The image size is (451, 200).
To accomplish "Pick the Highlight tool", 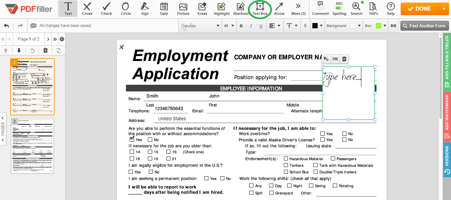I will coord(221,9).
